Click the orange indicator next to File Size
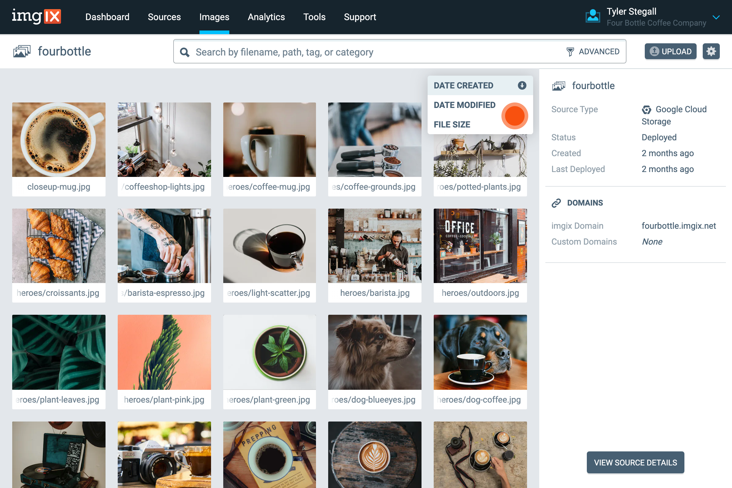The height and width of the screenshot is (488, 732). (514, 116)
